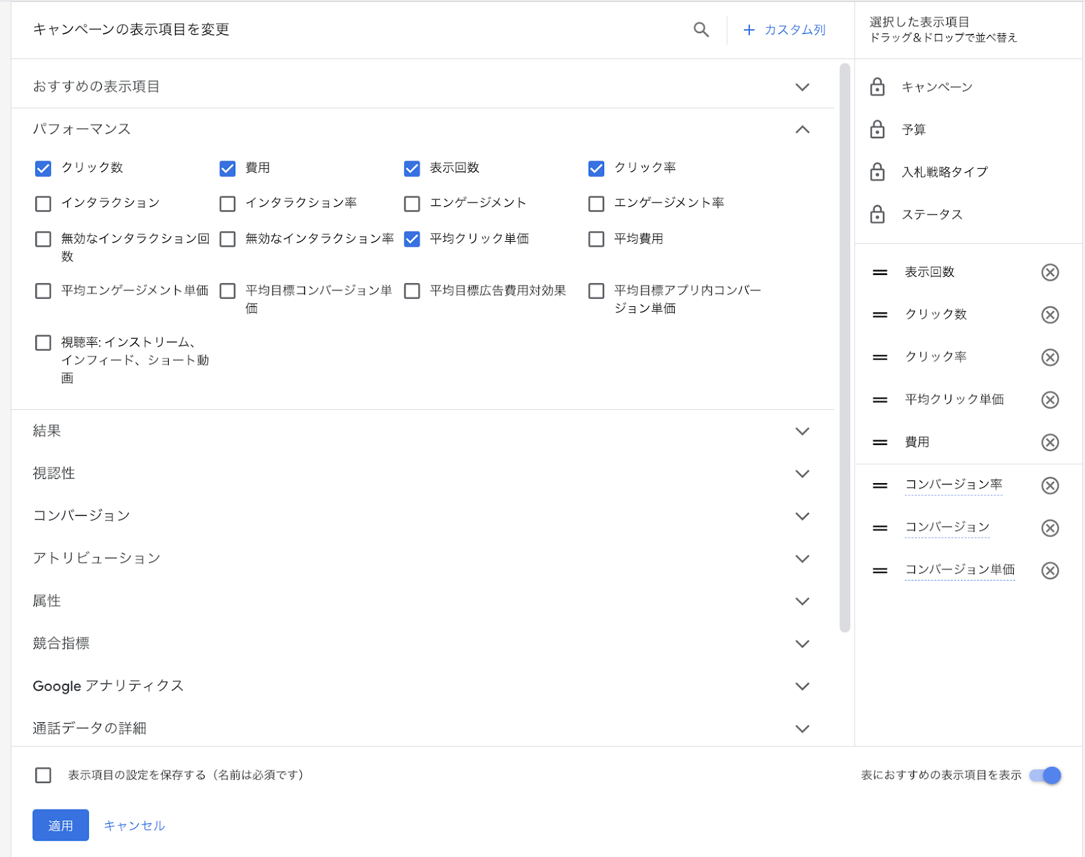
Task: Toggle 表におすすめの表示項目を表示 switch
Action: (x=1045, y=775)
